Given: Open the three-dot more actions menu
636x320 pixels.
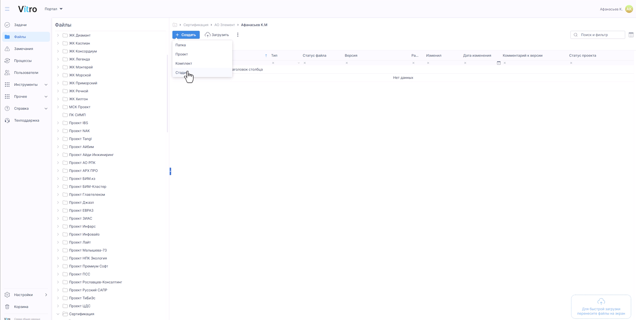Looking at the screenshot, I should pos(238,35).
